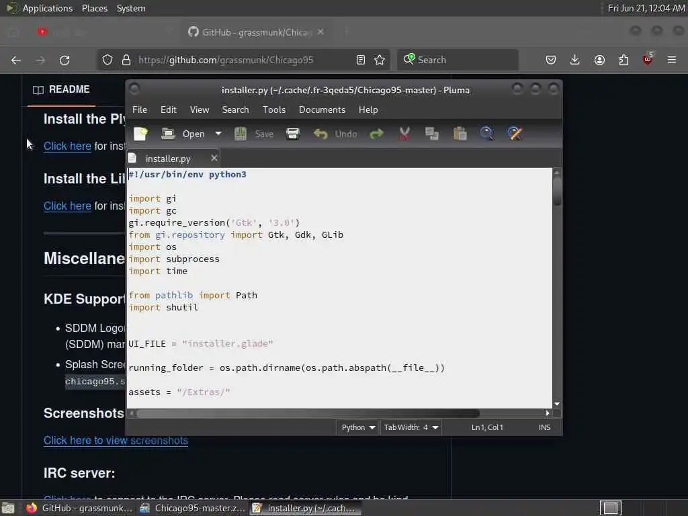Switch to installer.py taskbar window

coord(306,508)
